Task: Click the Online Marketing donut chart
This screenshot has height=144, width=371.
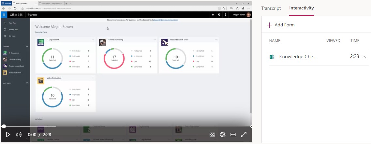Action: [114, 58]
